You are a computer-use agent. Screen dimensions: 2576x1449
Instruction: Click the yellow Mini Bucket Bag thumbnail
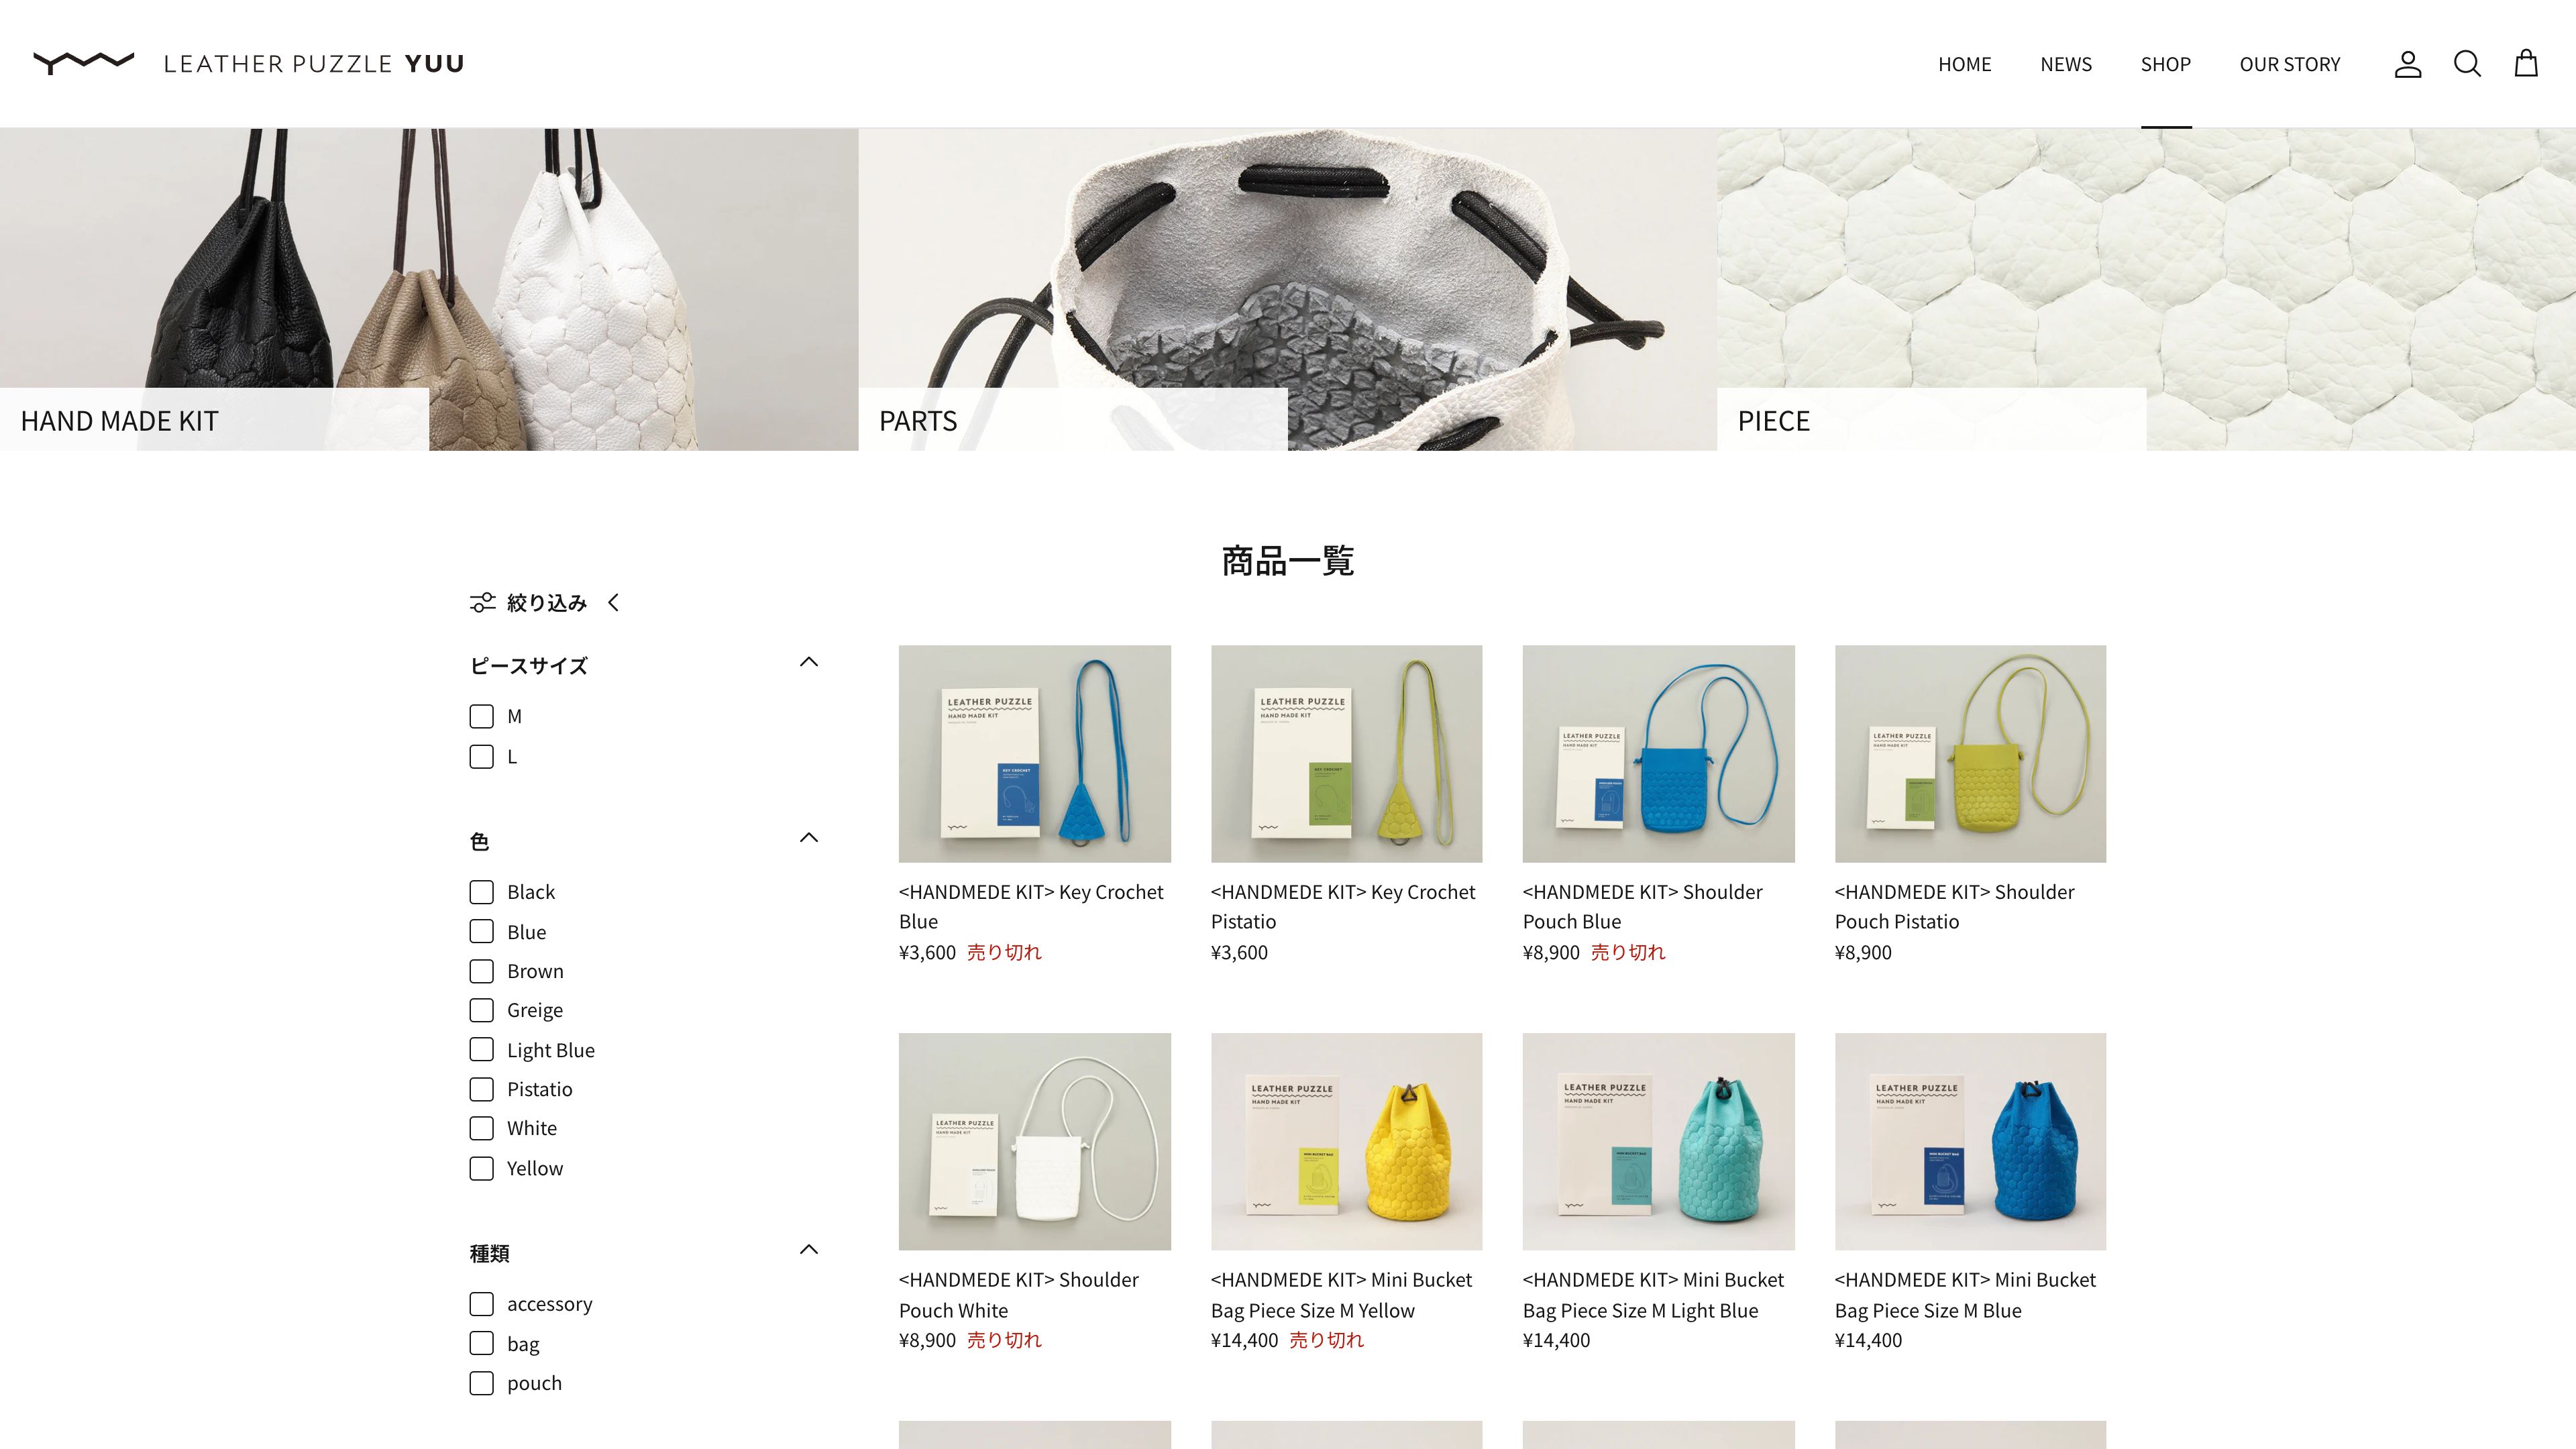[x=1346, y=1141]
